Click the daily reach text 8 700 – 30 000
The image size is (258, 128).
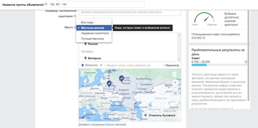click(x=200, y=62)
